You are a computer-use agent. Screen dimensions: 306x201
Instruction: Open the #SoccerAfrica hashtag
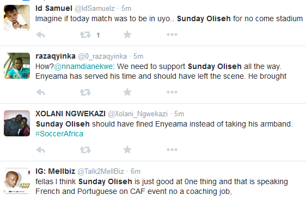[x=59, y=134]
